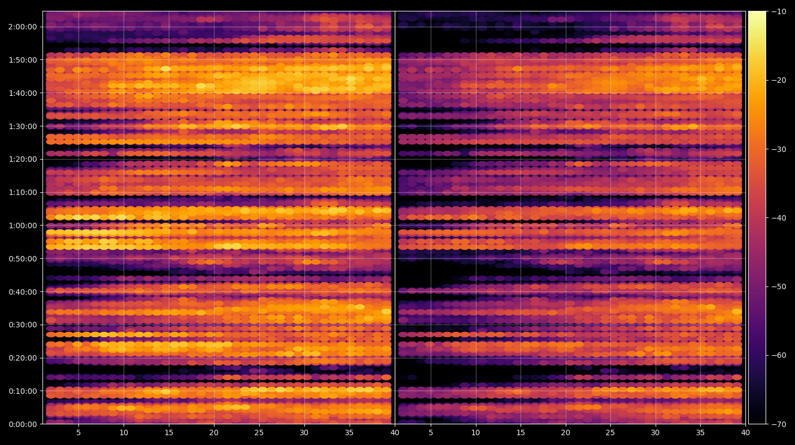Screen dimensions: 795x445
Task: Select the 1:20:00 y-axis tick label
Action: pos(22,159)
